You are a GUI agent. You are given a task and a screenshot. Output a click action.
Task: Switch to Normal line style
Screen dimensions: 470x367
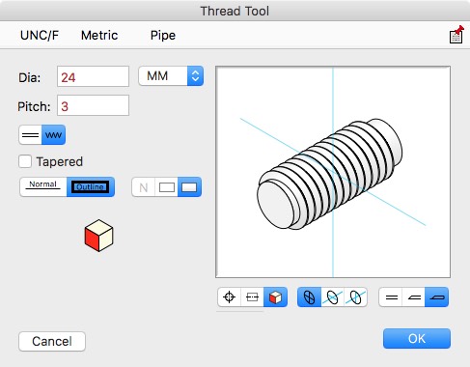coord(43,186)
